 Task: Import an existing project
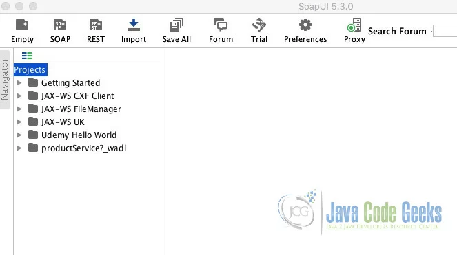[134, 30]
